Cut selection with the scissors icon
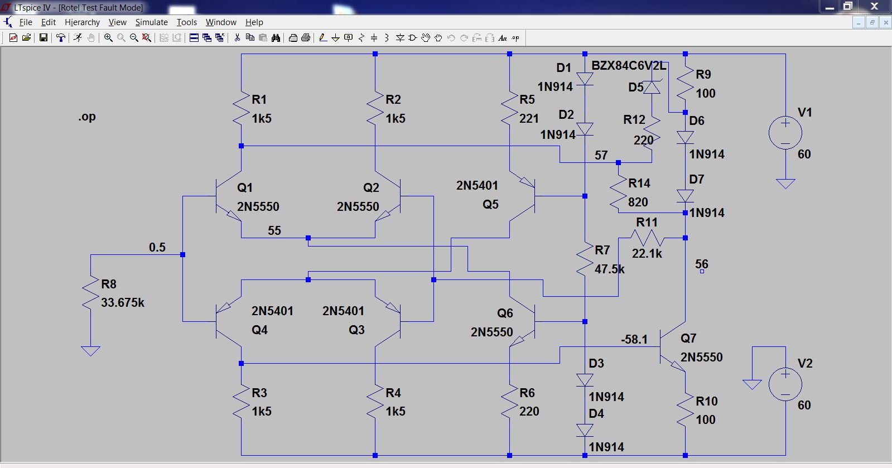The width and height of the screenshot is (892, 468). (x=237, y=38)
